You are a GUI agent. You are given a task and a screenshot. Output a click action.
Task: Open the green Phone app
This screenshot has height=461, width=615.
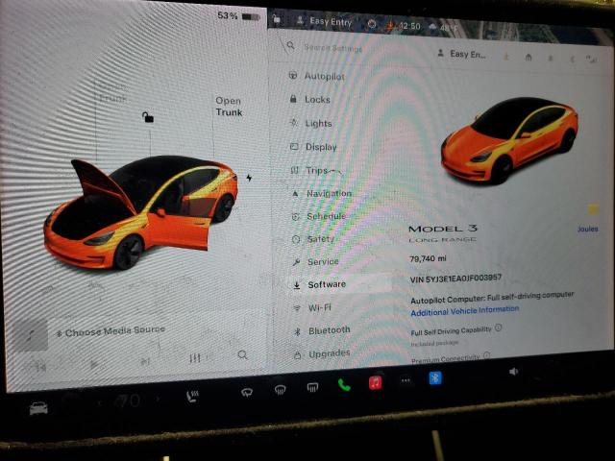pyautogui.click(x=344, y=385)
